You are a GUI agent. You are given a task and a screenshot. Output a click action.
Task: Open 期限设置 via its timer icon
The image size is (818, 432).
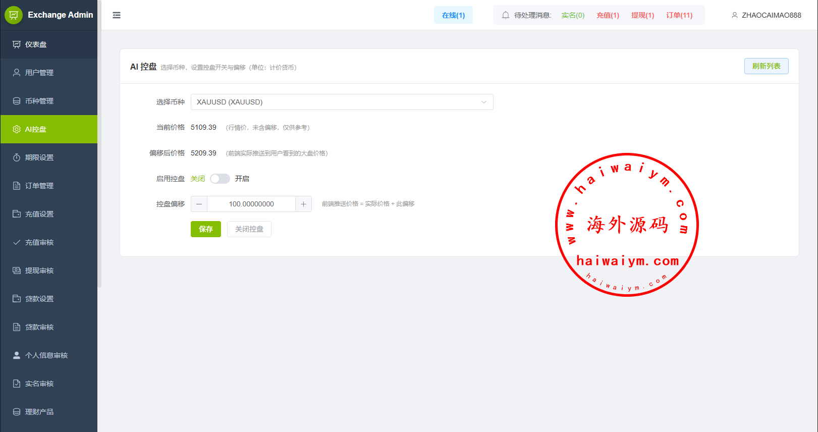click(x=17, y=157)
